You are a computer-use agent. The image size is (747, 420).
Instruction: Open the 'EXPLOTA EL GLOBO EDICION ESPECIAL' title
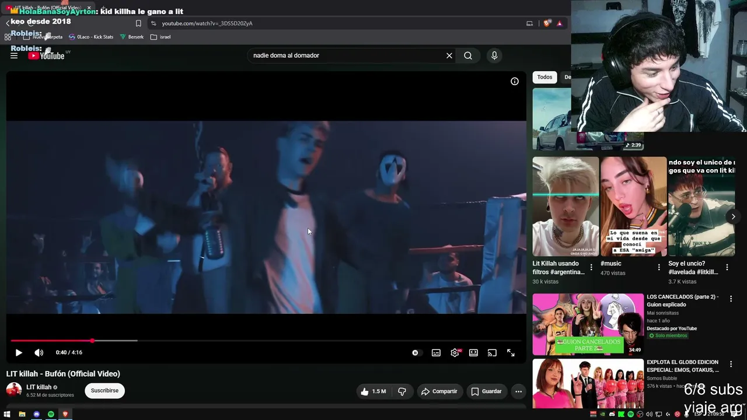point(683,366)
